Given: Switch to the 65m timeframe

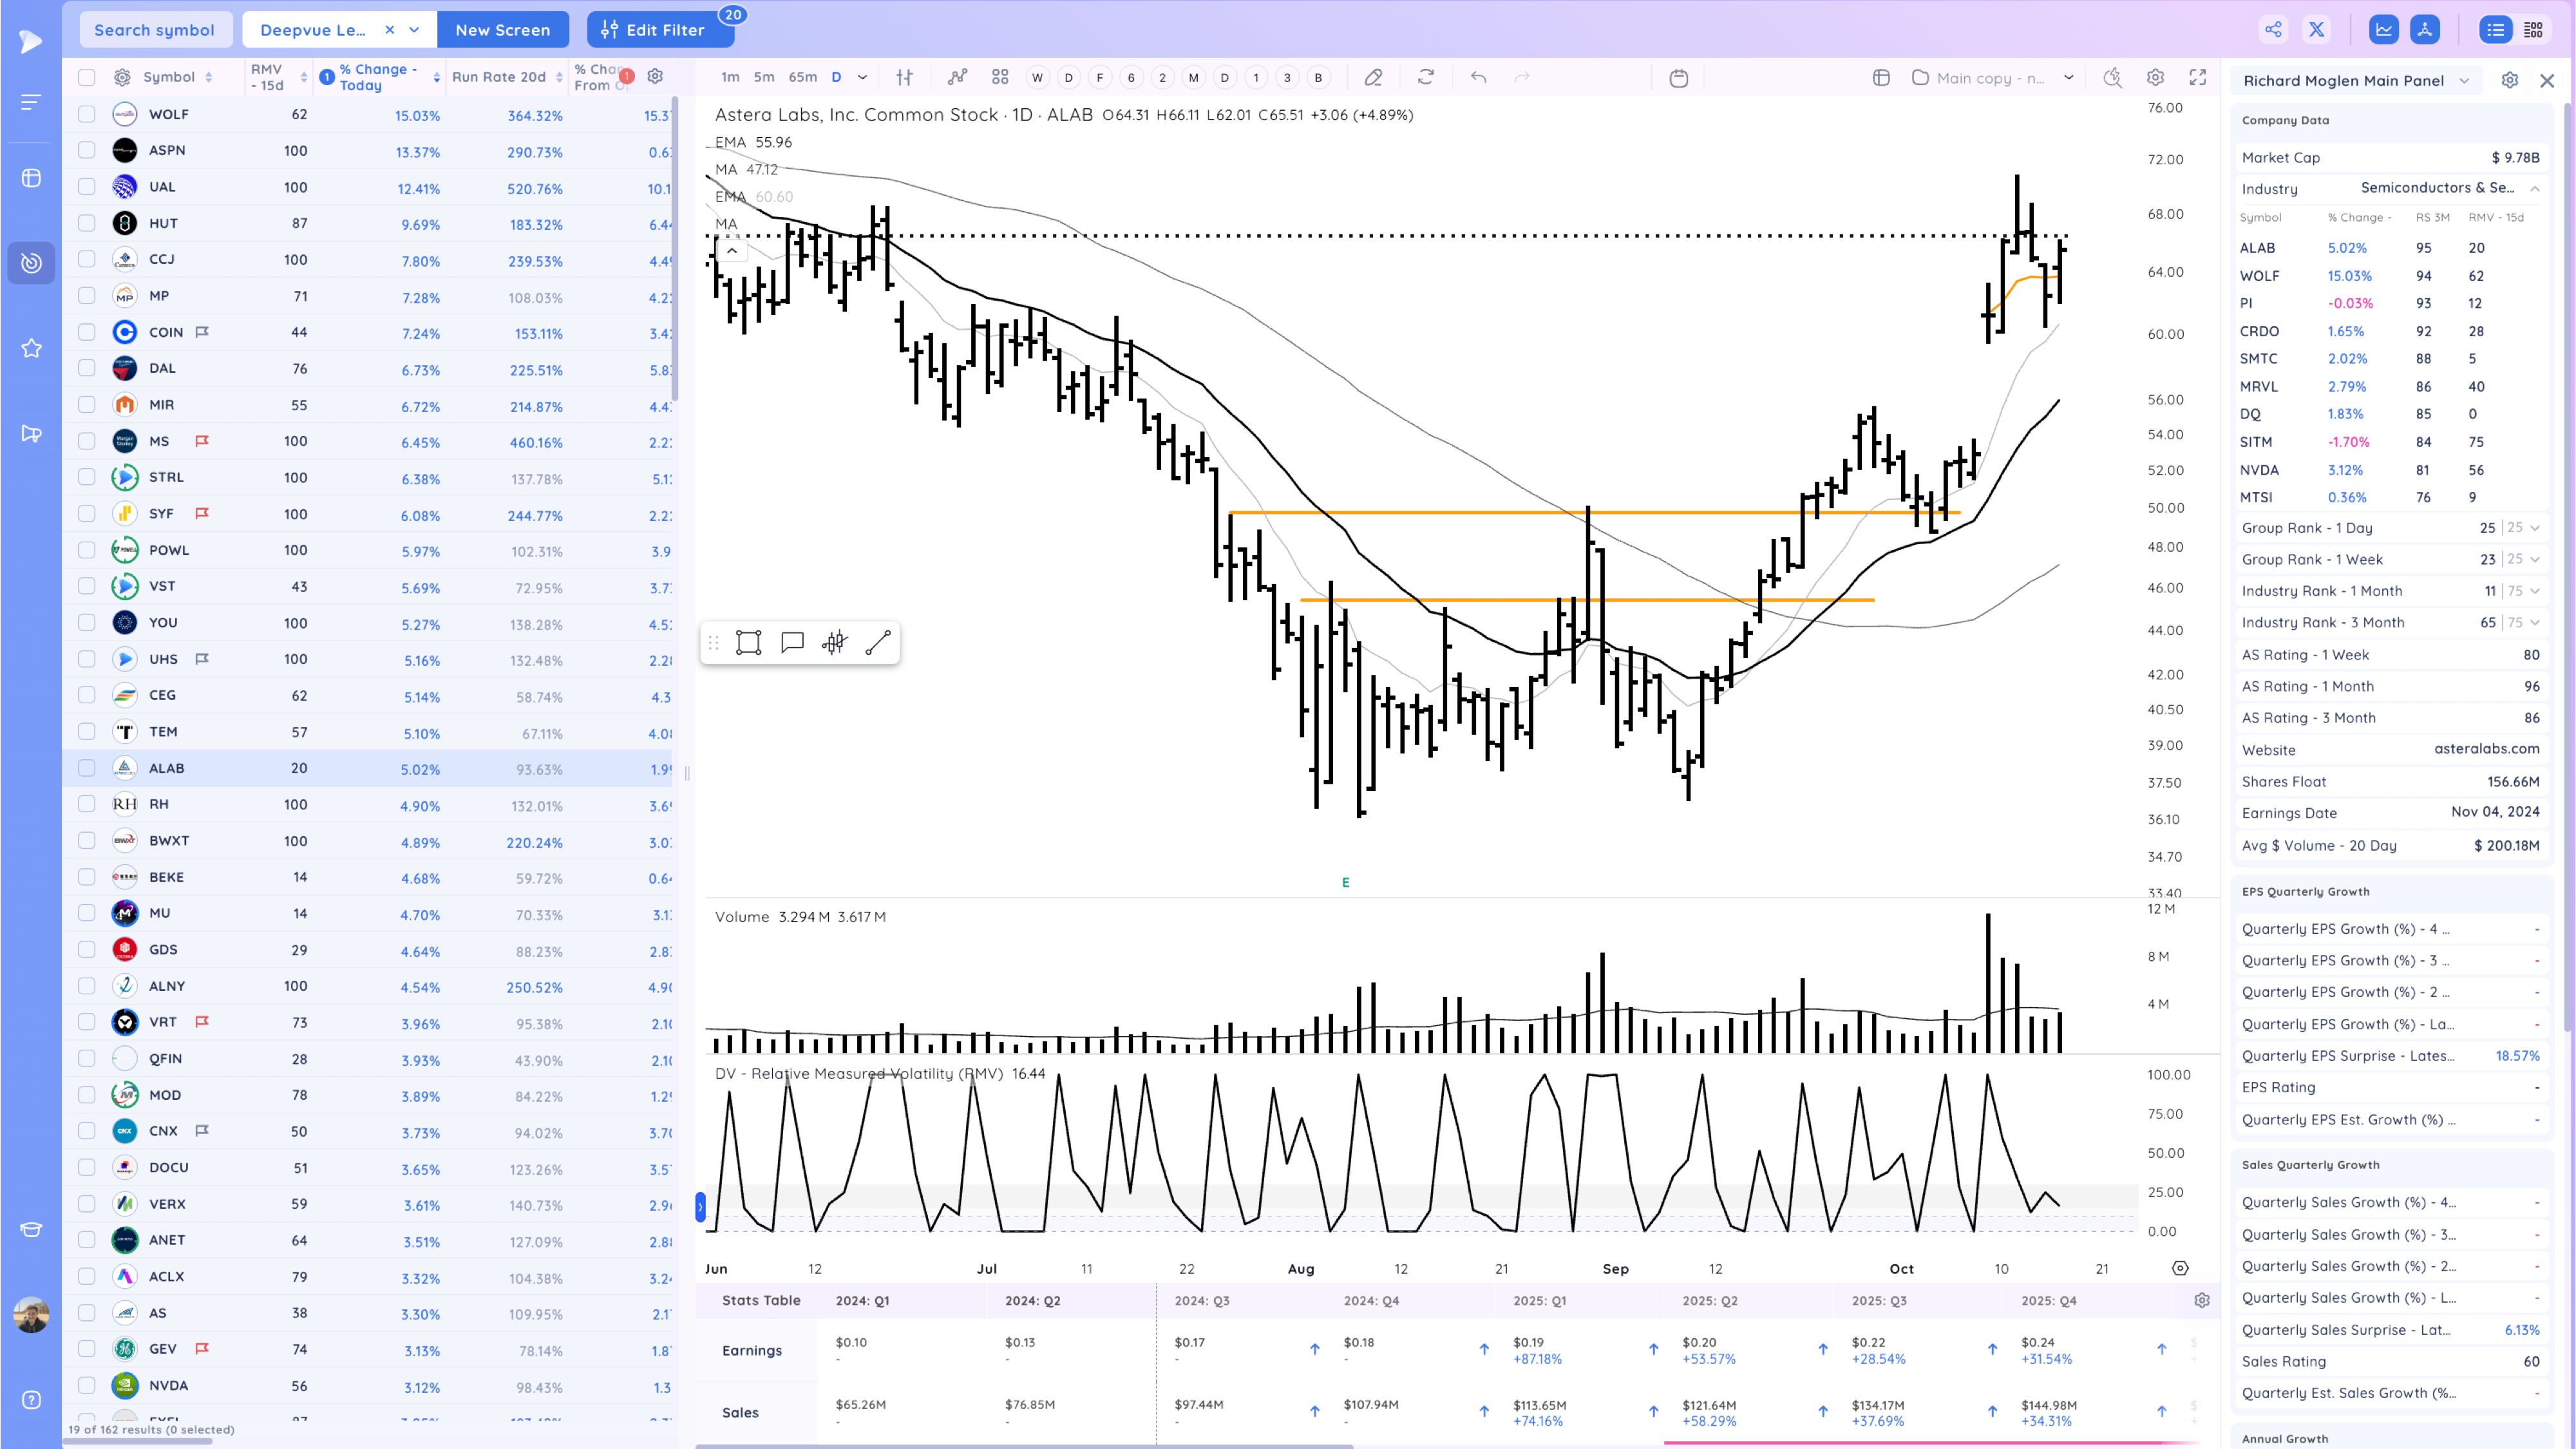Looking at the screenshot, I should tap(802, 77).
